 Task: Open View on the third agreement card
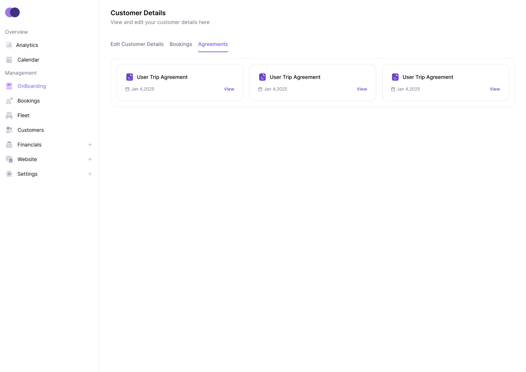(495, 89)
